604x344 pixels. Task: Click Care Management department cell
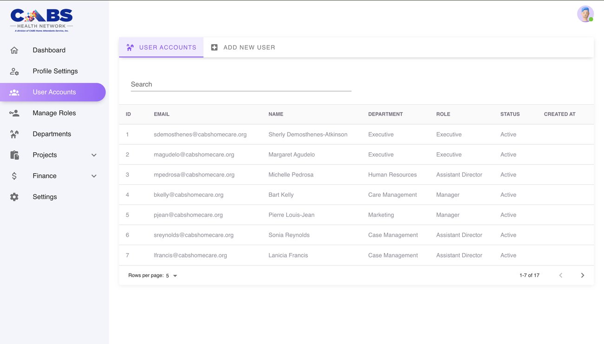pos(393,195)
